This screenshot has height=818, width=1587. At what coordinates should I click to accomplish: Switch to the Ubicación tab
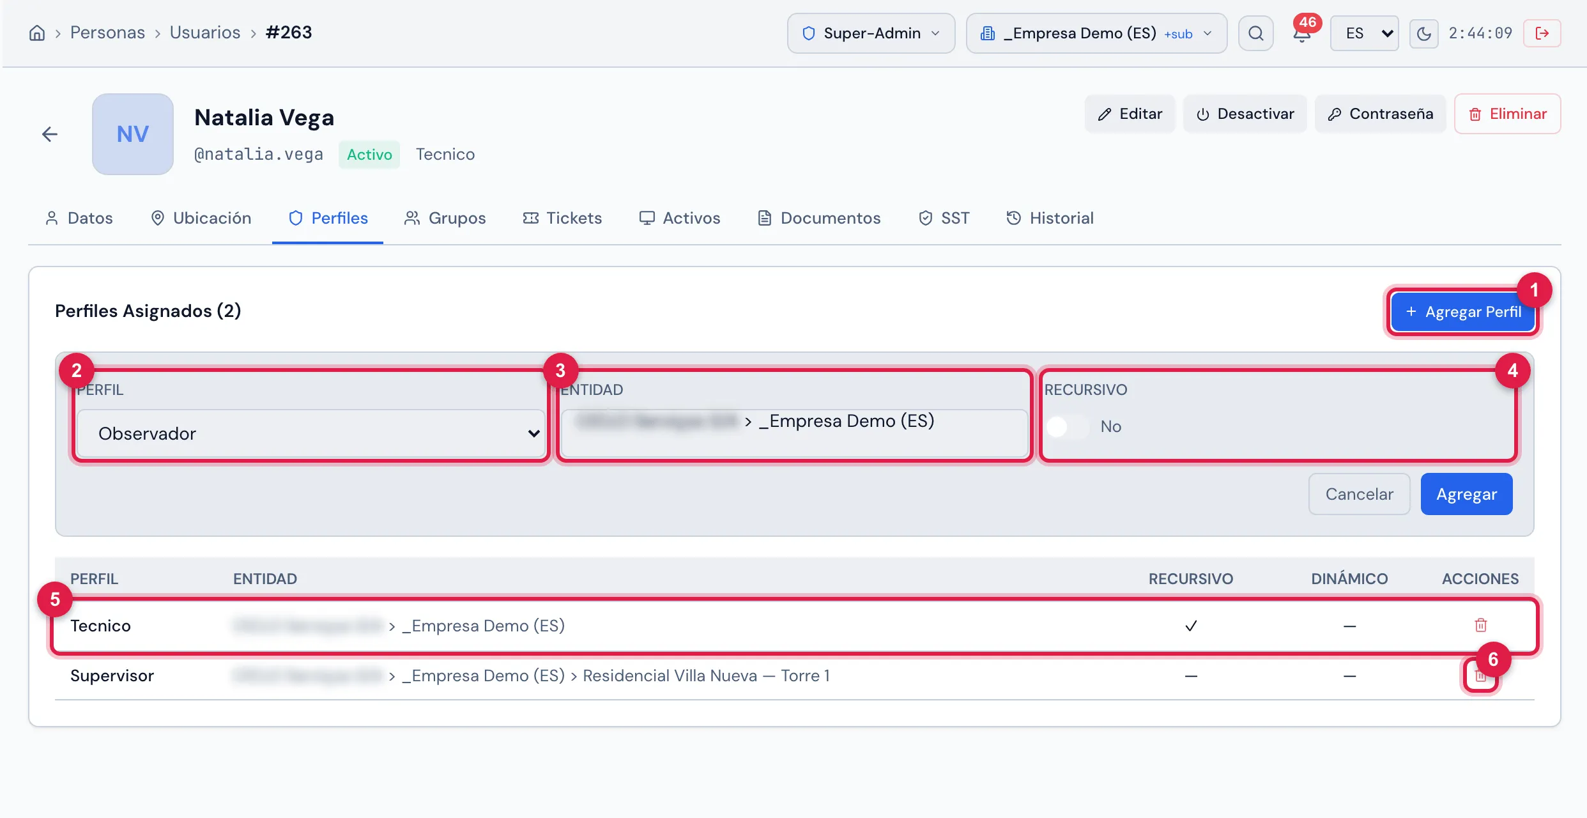201,218
